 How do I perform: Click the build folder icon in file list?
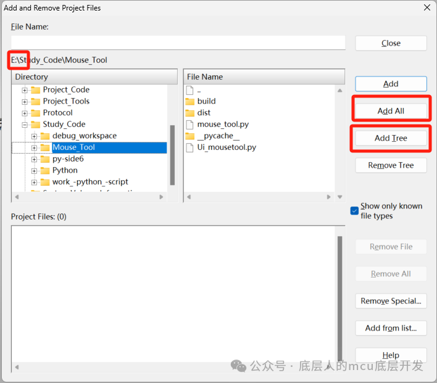coord(189,101)
